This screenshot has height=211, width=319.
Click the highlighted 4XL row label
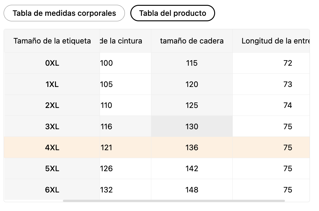[52, 147]
